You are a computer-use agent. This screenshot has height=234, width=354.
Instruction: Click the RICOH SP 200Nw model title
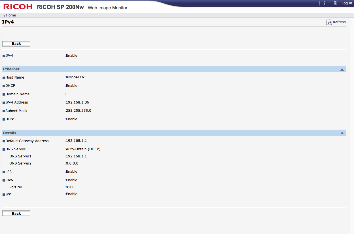point(60,7)
